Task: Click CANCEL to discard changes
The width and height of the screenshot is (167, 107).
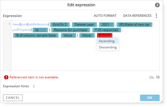Action: [13, 98]
